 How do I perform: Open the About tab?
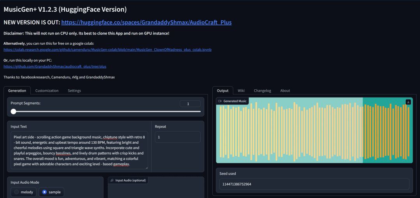(x=285, y=91)
